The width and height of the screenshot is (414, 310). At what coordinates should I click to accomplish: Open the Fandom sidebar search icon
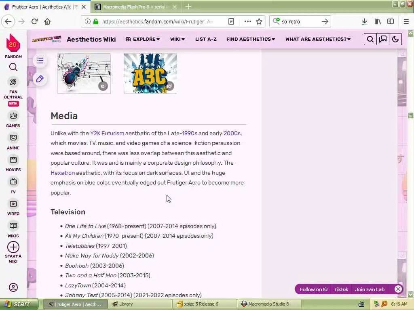13,67
